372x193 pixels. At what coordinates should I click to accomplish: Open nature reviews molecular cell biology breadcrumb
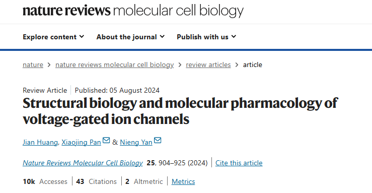click(x=115, y=65)
